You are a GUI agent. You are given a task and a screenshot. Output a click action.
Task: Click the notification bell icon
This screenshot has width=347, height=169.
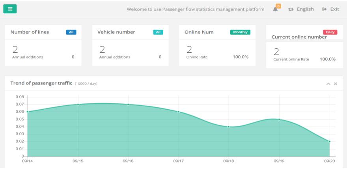pos(275,9)
